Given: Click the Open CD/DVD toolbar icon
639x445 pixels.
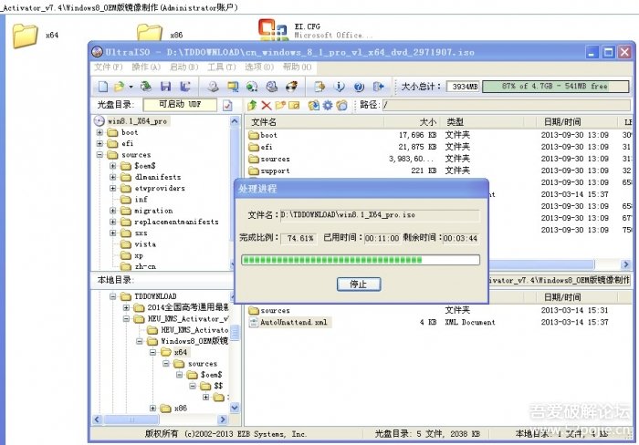Looking at the screenshot, I should pyautogui.click(x=145, y=87).
